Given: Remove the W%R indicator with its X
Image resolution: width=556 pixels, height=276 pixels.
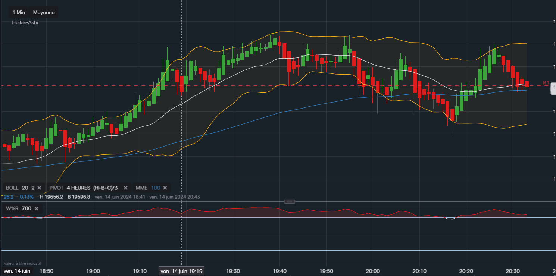Looking at the screenshot, I should (37, 208).
